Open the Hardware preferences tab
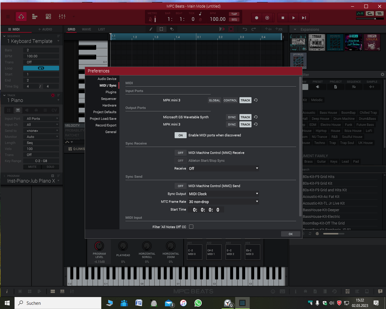Viewport: 386px width, 309px height. [x=109, y=106]
